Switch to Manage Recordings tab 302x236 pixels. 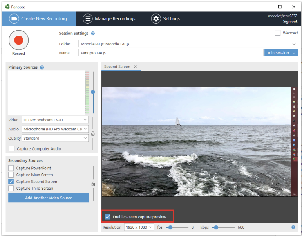pyautogui.click(x=109, y=19)
